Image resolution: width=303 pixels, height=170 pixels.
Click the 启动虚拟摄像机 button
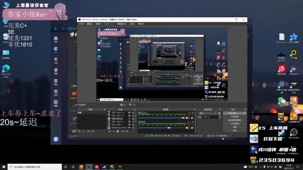[234, 120]
